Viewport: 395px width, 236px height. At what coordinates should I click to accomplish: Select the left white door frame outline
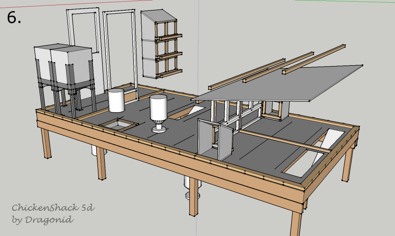(x=69, y=39)
